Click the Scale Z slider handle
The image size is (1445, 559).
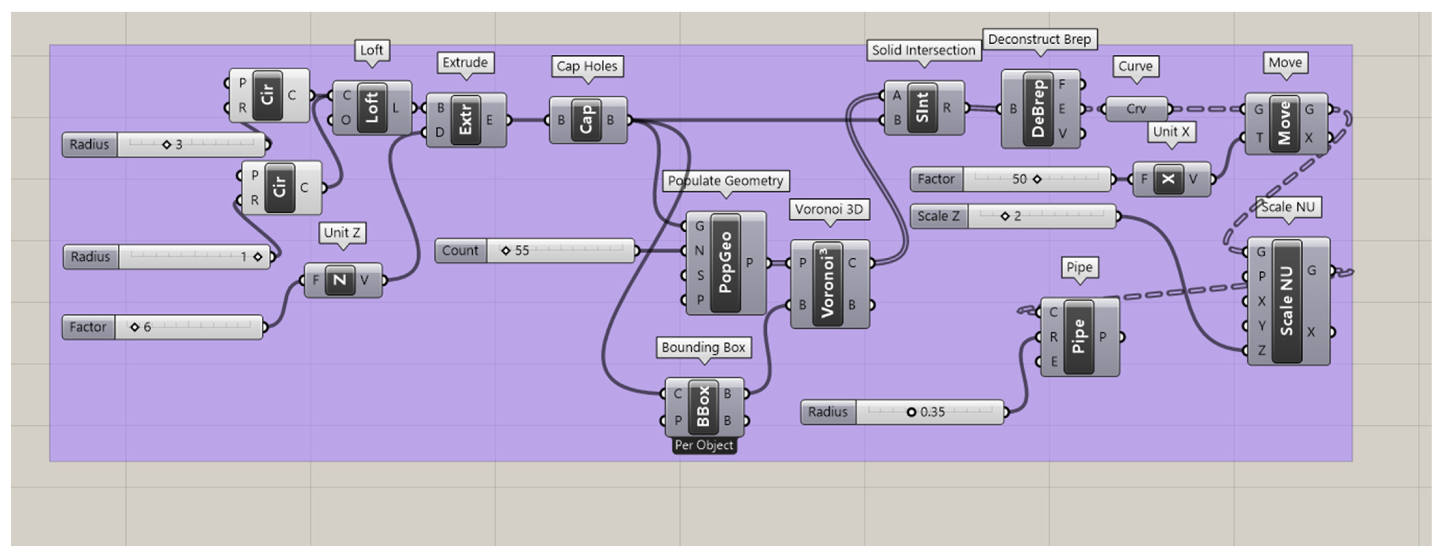pos(1004,216)
